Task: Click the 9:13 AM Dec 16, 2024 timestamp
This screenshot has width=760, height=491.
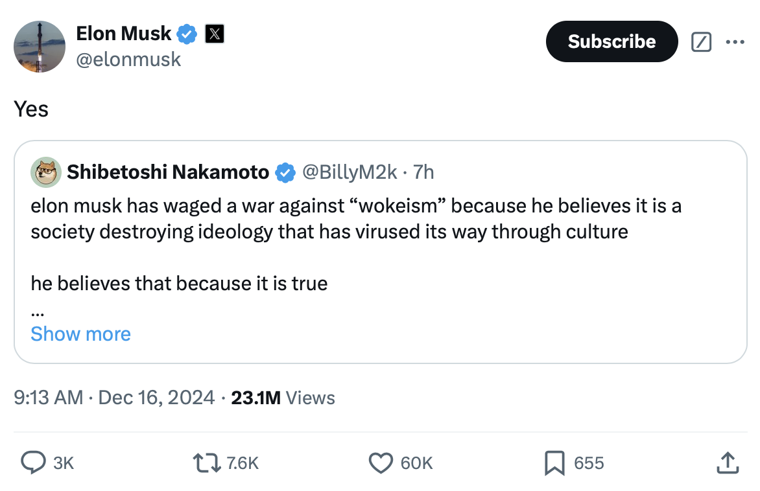Action: click(114, 397)
